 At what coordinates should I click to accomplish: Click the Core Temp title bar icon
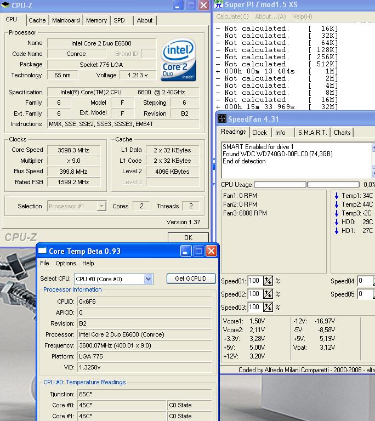click(42, 251)
